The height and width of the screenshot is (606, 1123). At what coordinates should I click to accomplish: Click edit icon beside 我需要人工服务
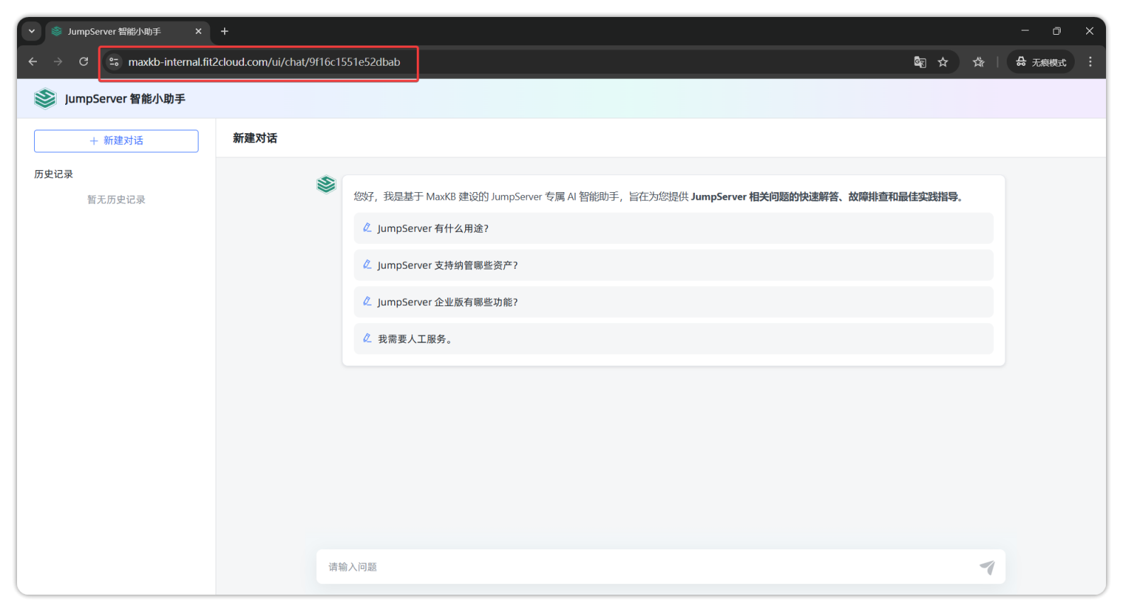[x=367, y=338]
